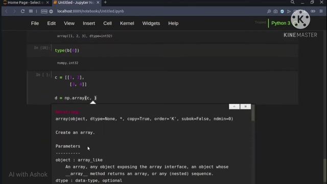Click the site info globe icon

pos(51,11)
